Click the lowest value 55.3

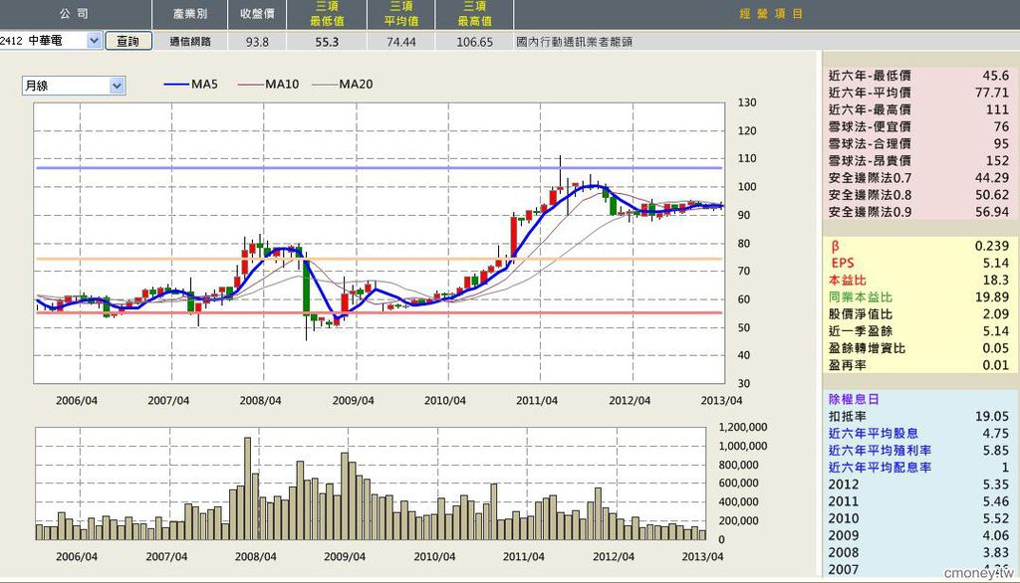point(327,42)
